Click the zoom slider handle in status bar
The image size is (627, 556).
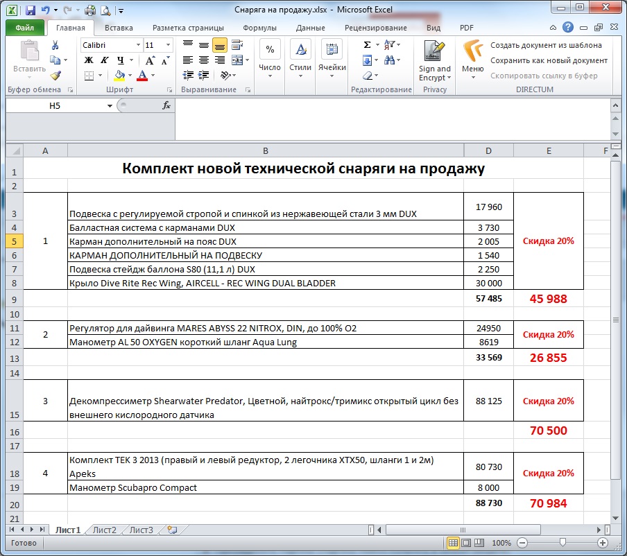563,543
